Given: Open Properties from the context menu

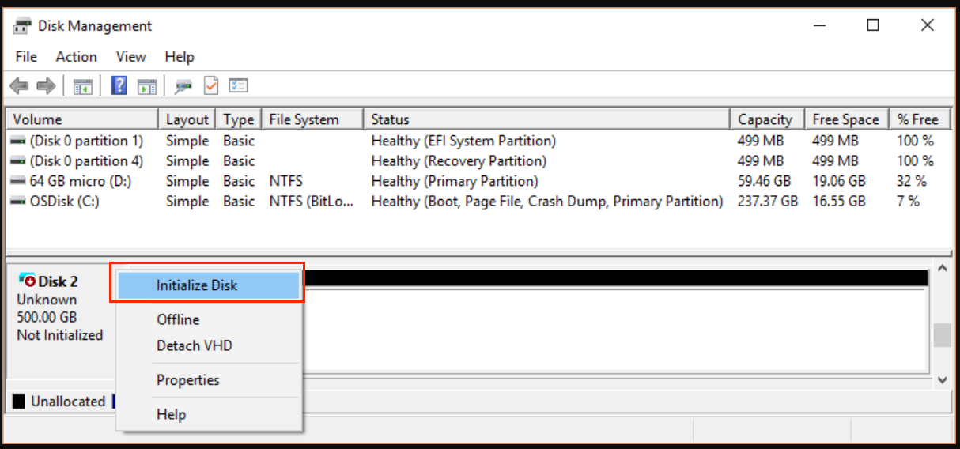Looking at the screenshot, I should coord(188,380).
